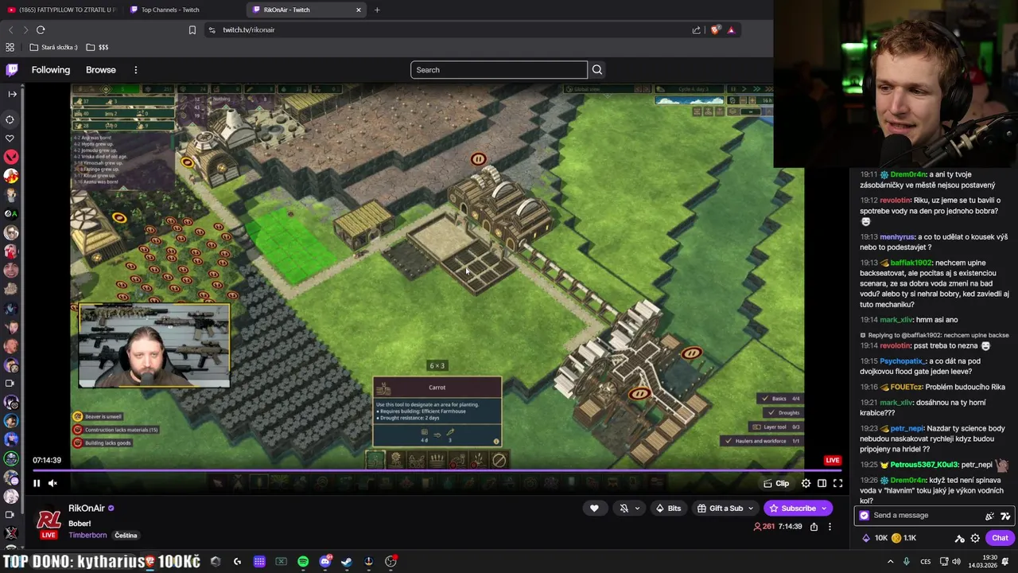The image size is (1018, 573).
Task: Open Spotify from the taskbar
Action: click(x=303, y=562)
